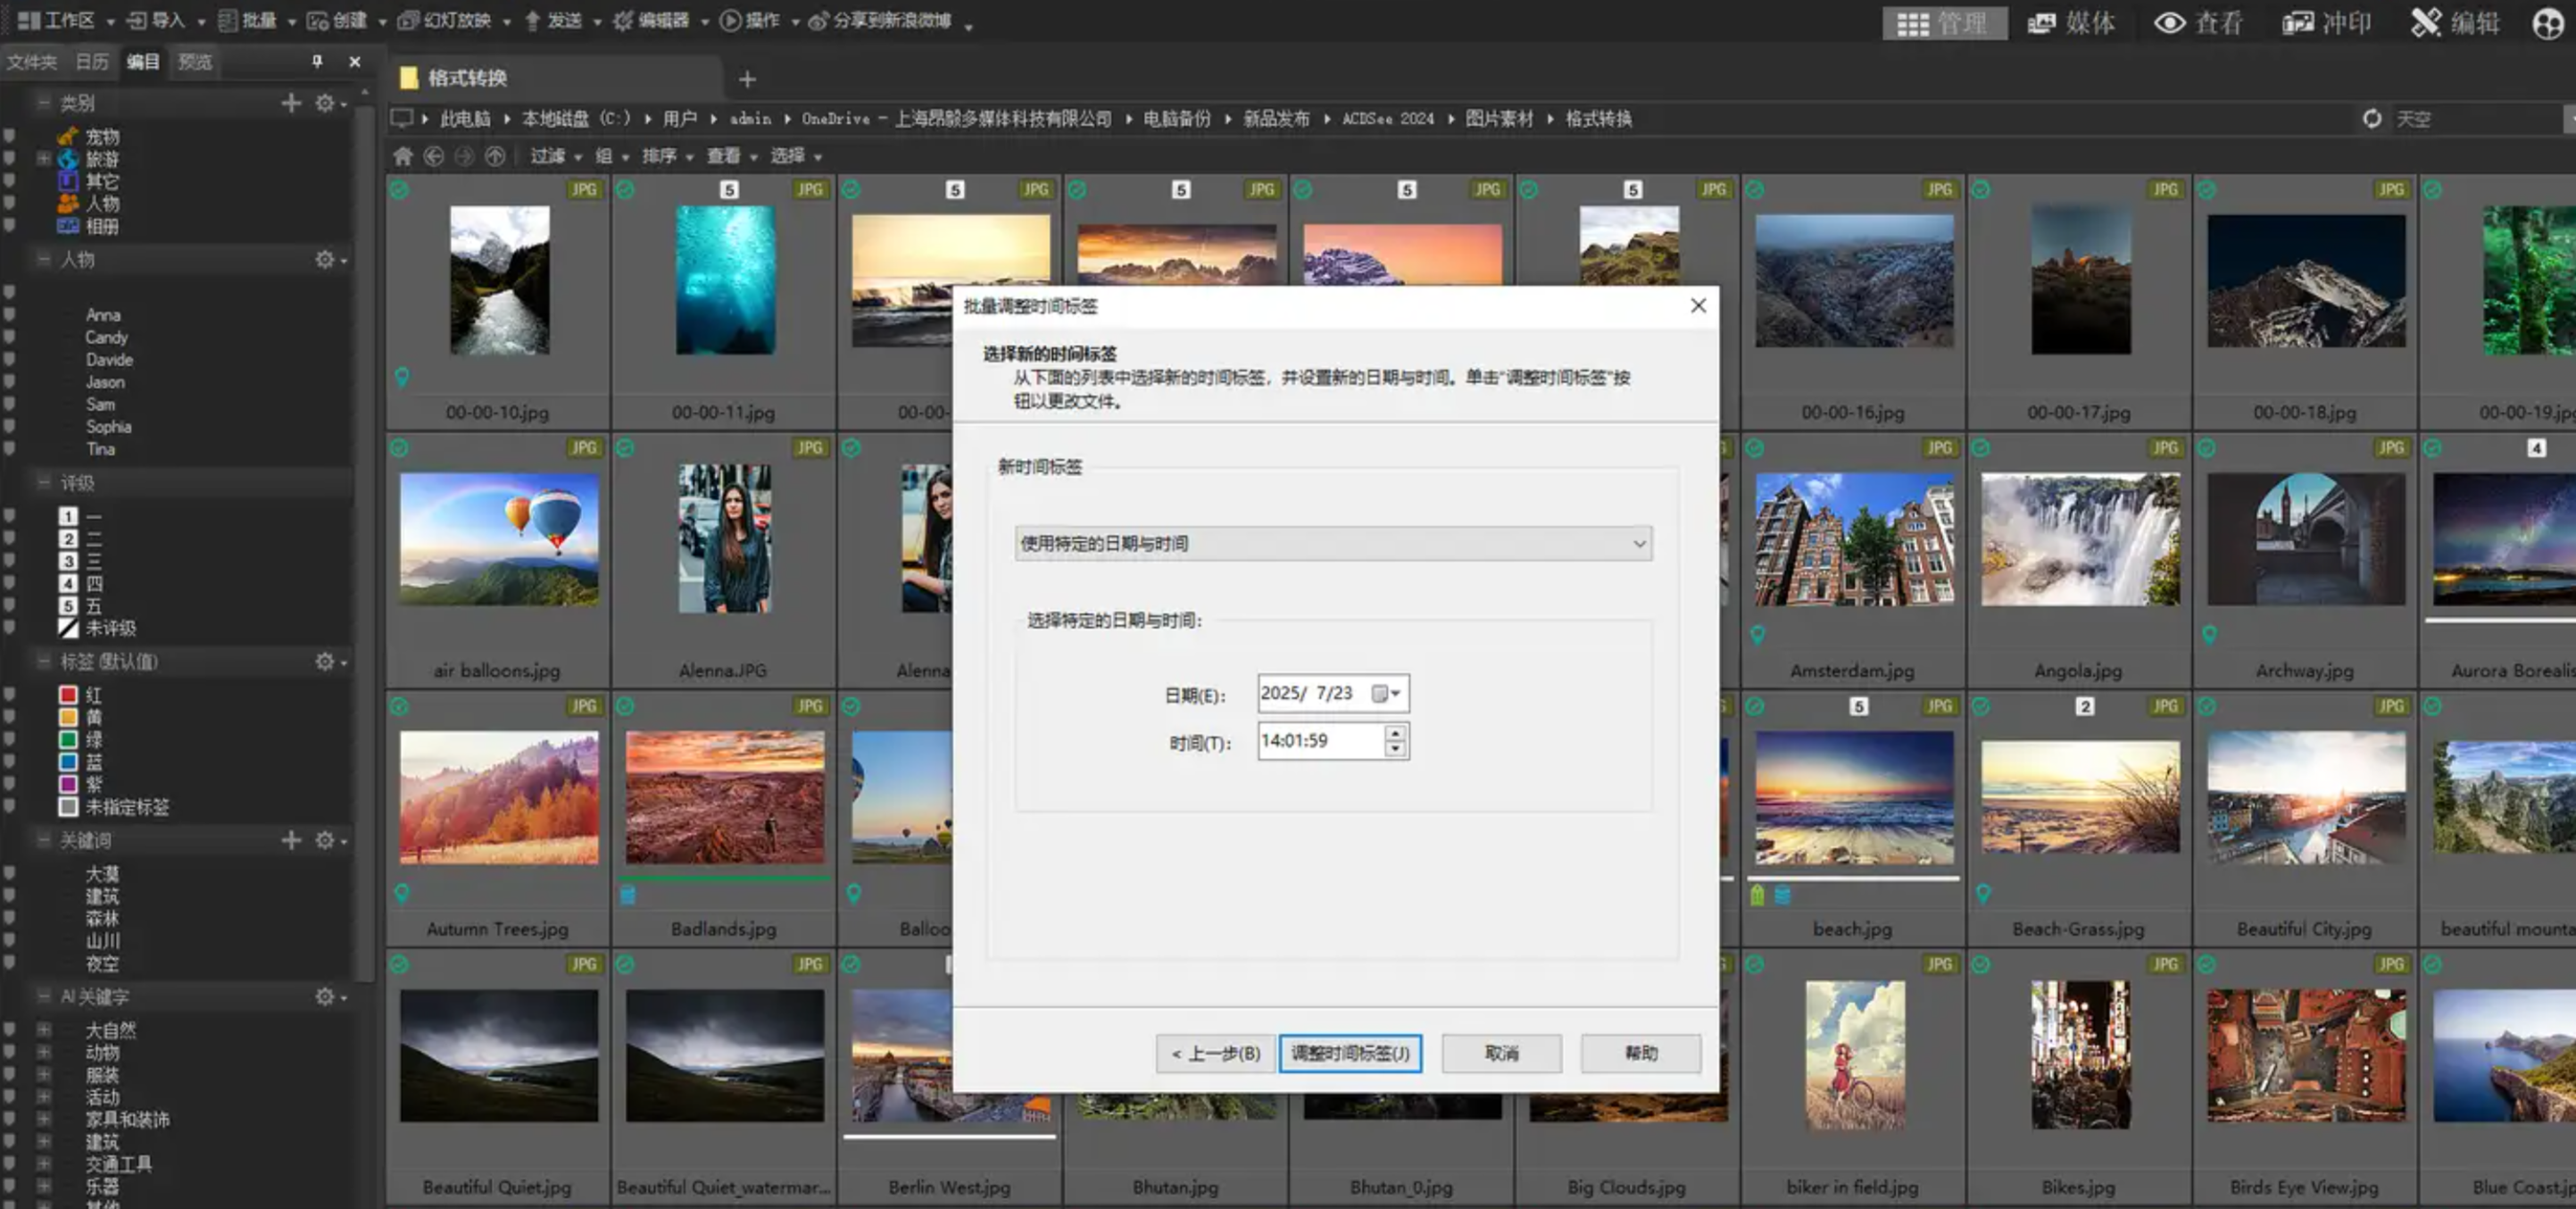Click the plus icon to add a category
Viewport: 2576px width, 1209px height.
point(291,103)
